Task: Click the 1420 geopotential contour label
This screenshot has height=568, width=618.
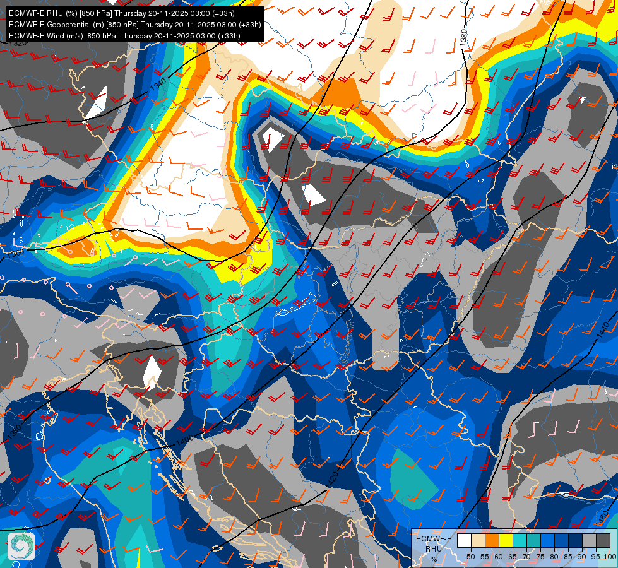Action: click(333, 478)
